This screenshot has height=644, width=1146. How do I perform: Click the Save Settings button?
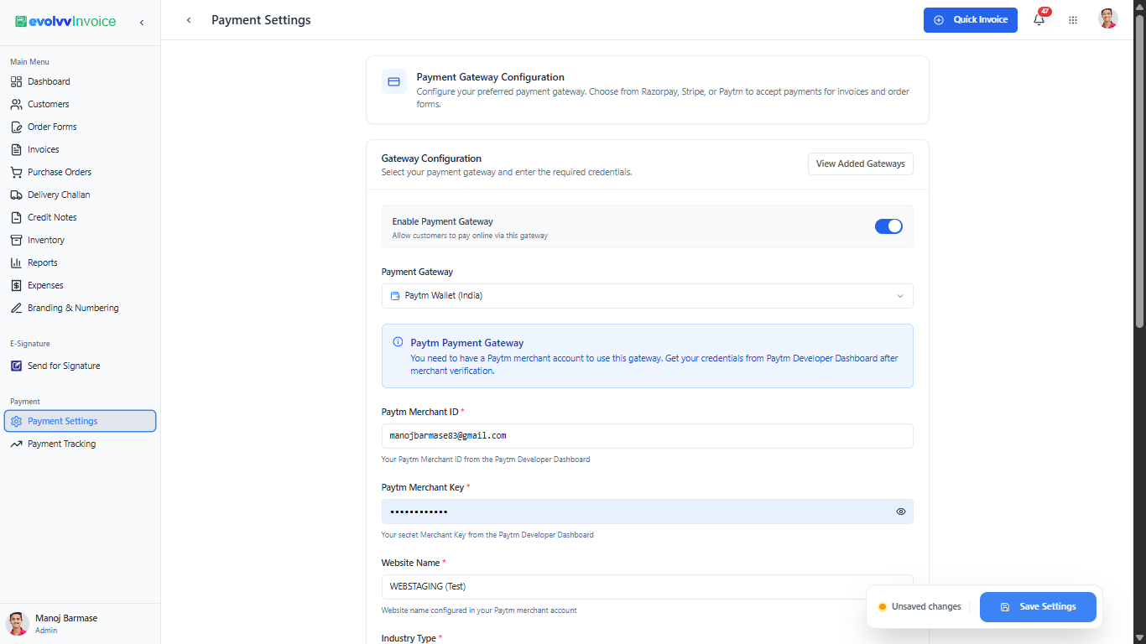[1038, 607]
